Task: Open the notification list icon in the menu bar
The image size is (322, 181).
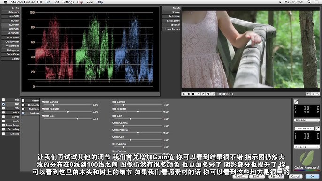Action: [x=316, y=2]
